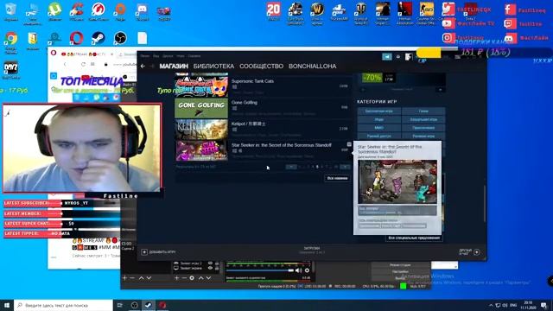The image size is (553, 311).
Task: Mute audio with OBS mixer speaker icon
Action: [298, 270]
